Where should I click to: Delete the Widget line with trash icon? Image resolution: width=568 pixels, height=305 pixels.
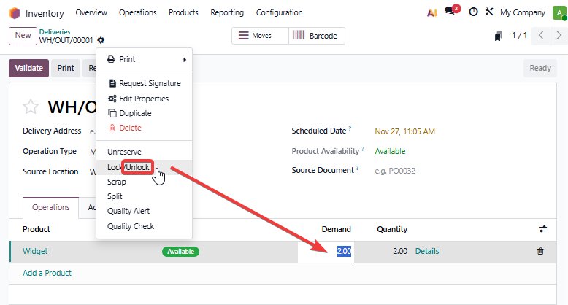540,251
